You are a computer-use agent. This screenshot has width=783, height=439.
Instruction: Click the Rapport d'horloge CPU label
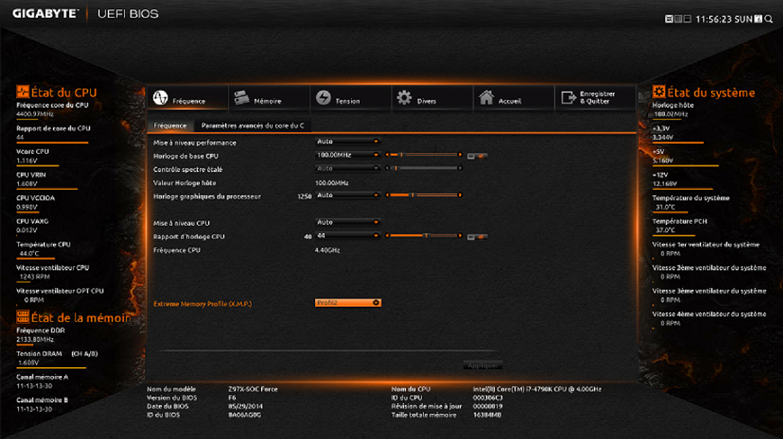189,237
